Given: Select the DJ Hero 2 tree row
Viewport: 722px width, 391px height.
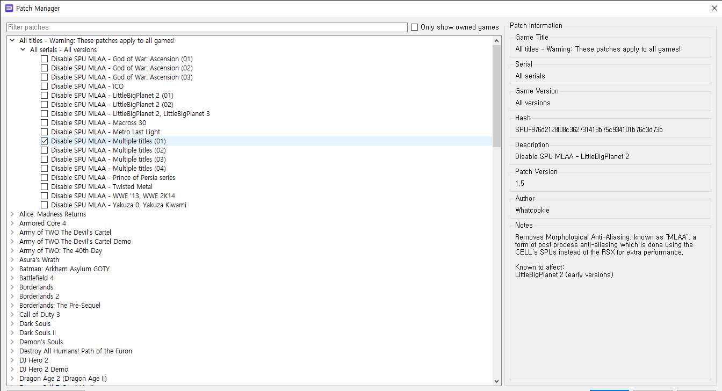Looking at the screenshot, I should [250, 360].
